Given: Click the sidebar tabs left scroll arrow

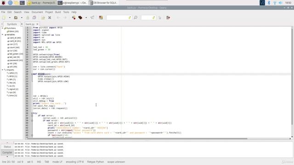Looking at the screenshot, I should tap(2, 24).
